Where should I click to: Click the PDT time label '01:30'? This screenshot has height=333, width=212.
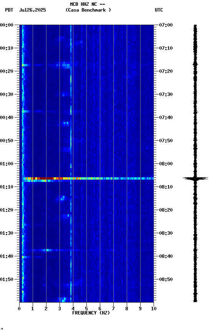(7, 233)
